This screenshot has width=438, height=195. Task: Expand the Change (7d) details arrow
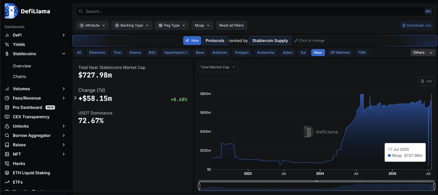pyautogui.click(x=75, y=98)
